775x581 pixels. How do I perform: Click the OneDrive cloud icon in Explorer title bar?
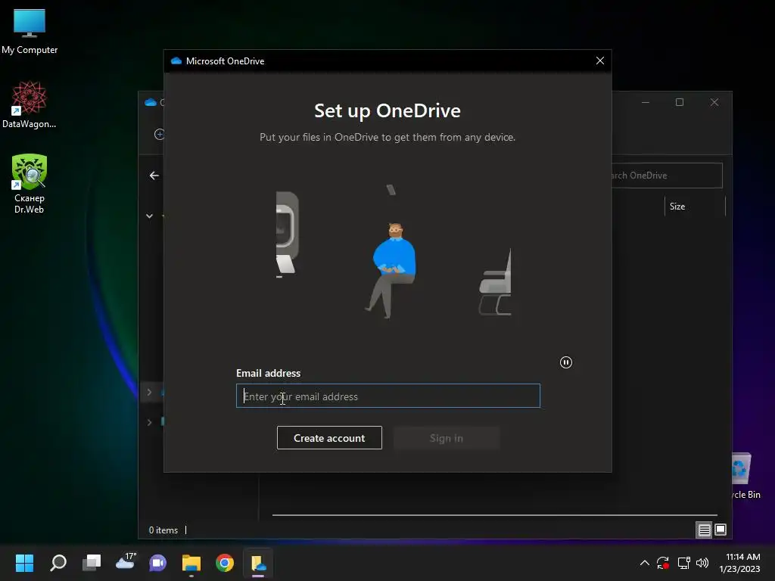click(151, 102)
